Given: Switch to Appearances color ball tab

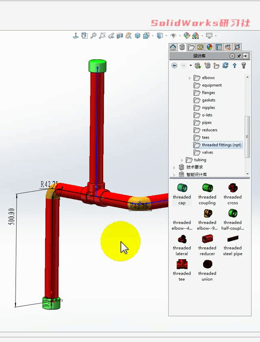Looking at the screenshot, I should pyautogui.click(x=209, y=47).
